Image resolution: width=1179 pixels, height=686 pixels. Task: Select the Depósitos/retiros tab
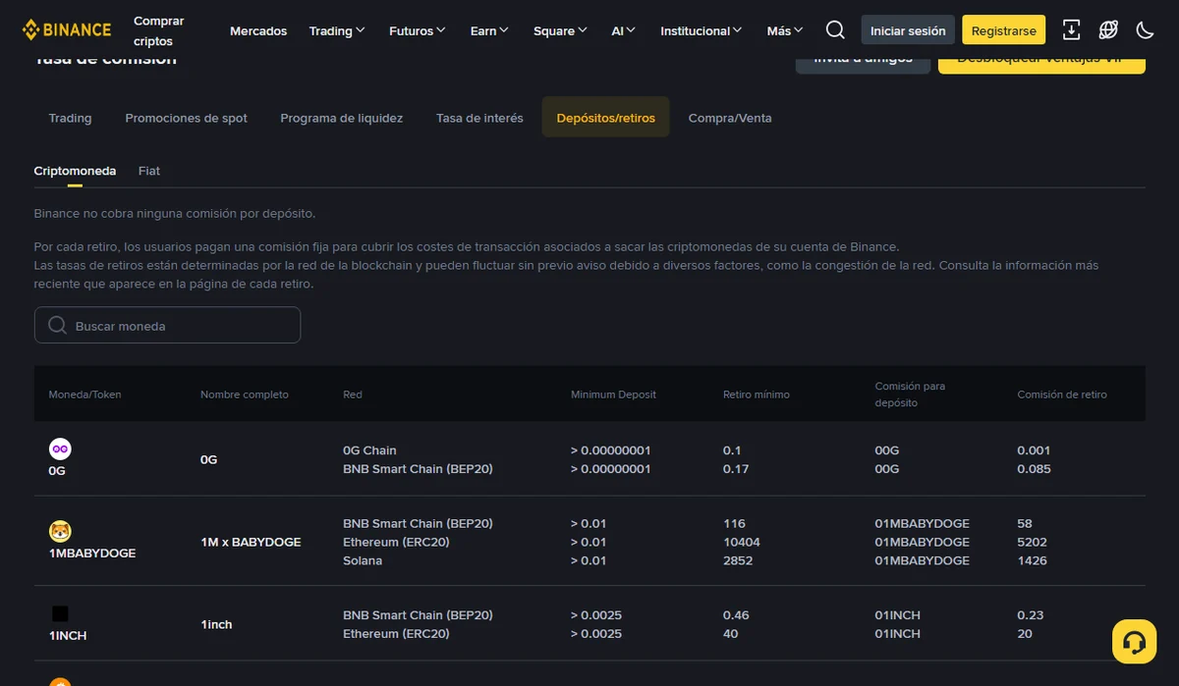point(605,118)
